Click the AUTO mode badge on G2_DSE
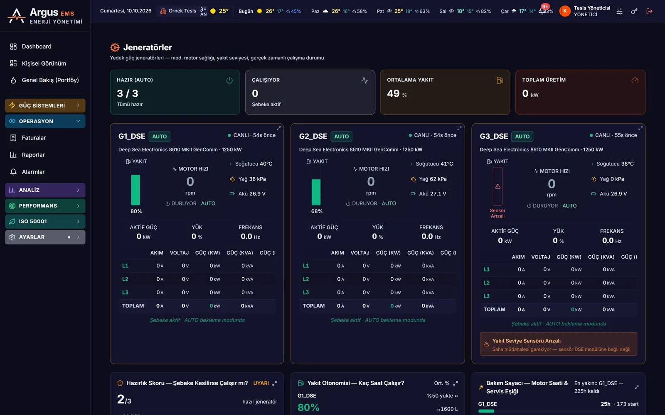665x415 pixels. coord(341,137)
